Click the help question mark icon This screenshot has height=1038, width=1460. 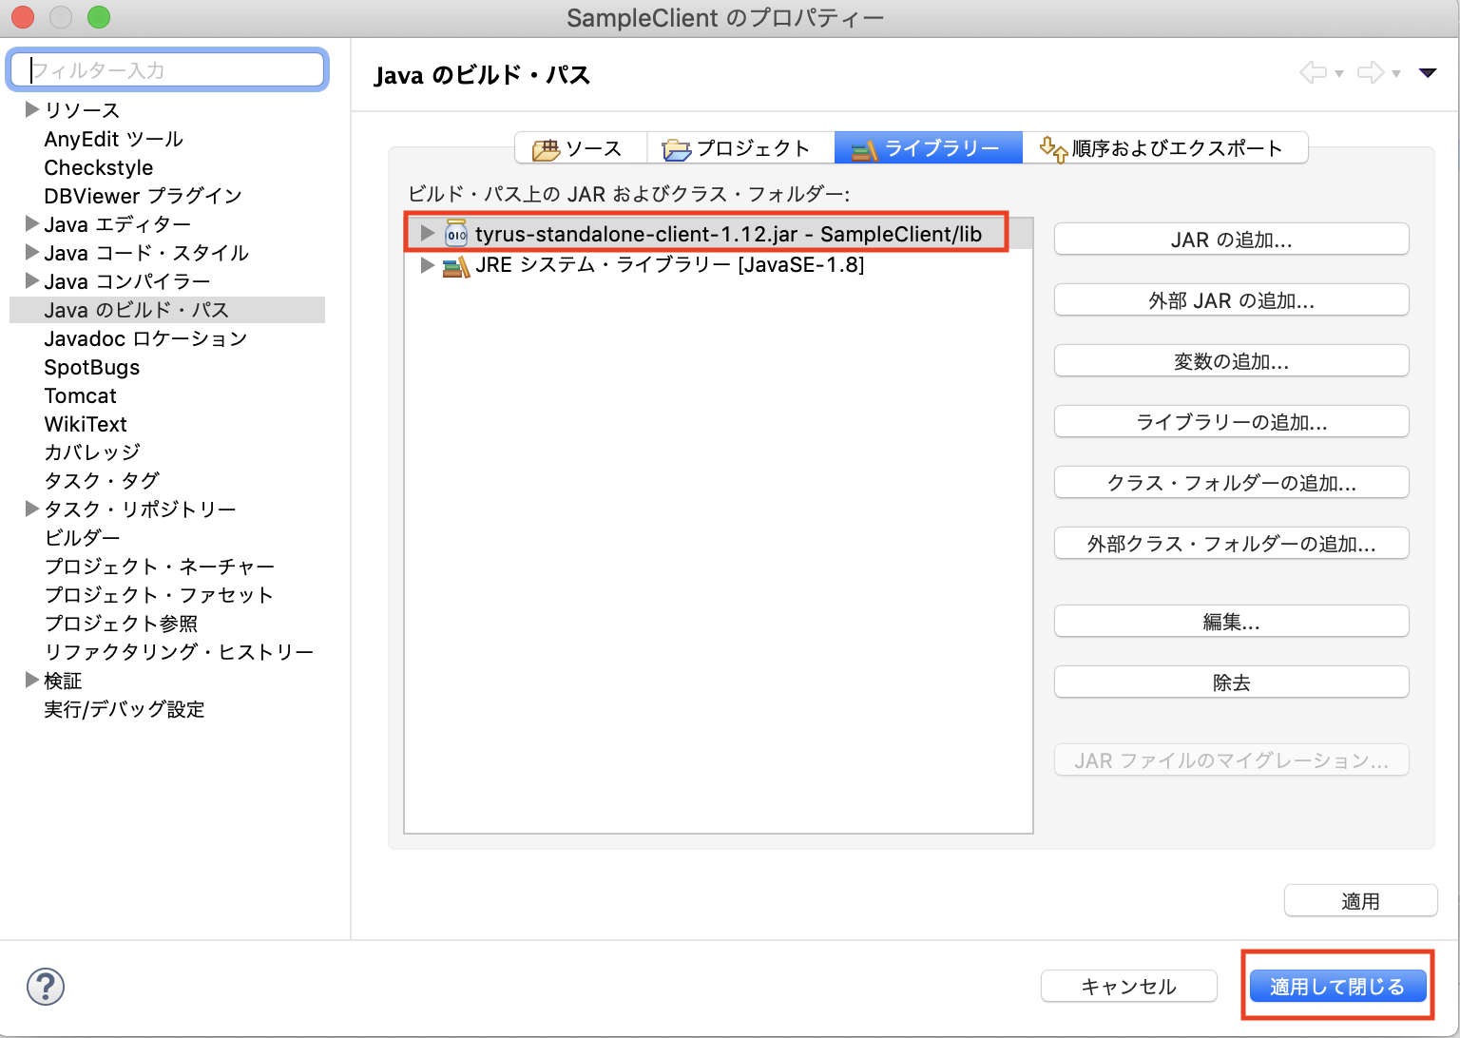point(46,987)
